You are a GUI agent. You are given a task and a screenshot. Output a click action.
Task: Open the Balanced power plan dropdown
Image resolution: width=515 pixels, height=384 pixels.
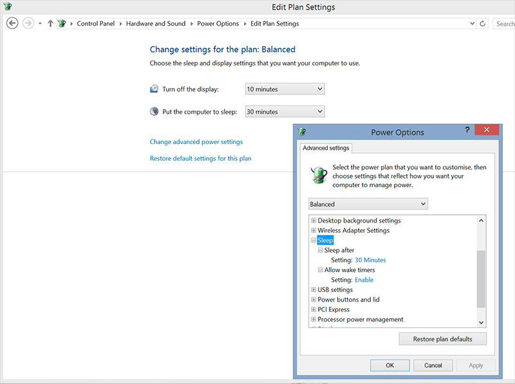[x=368, y=204]
